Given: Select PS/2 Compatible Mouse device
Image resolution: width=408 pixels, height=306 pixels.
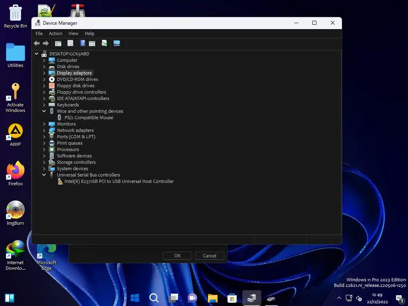Looking at the screenshot, I should (89, 118).
